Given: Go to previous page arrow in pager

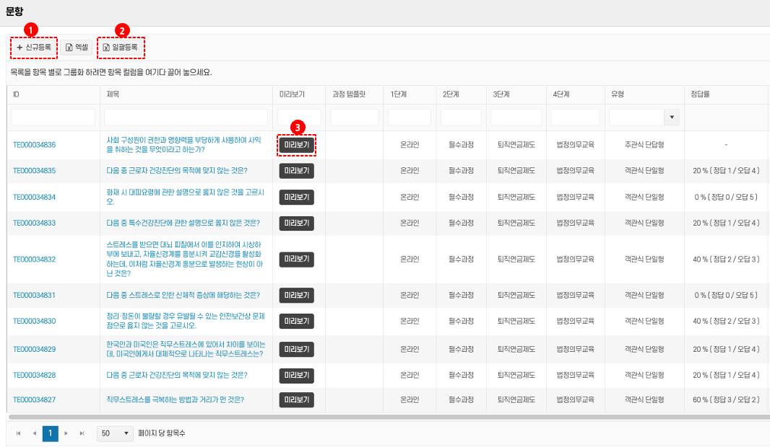Looking at the screenshot, I should [x=34, y=433].
